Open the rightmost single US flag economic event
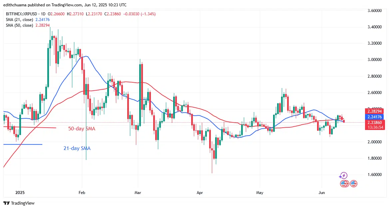 click(x=354, y=184)
